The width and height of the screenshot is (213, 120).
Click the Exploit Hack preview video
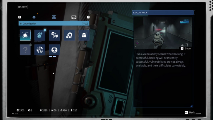click(x=163, y=32)
